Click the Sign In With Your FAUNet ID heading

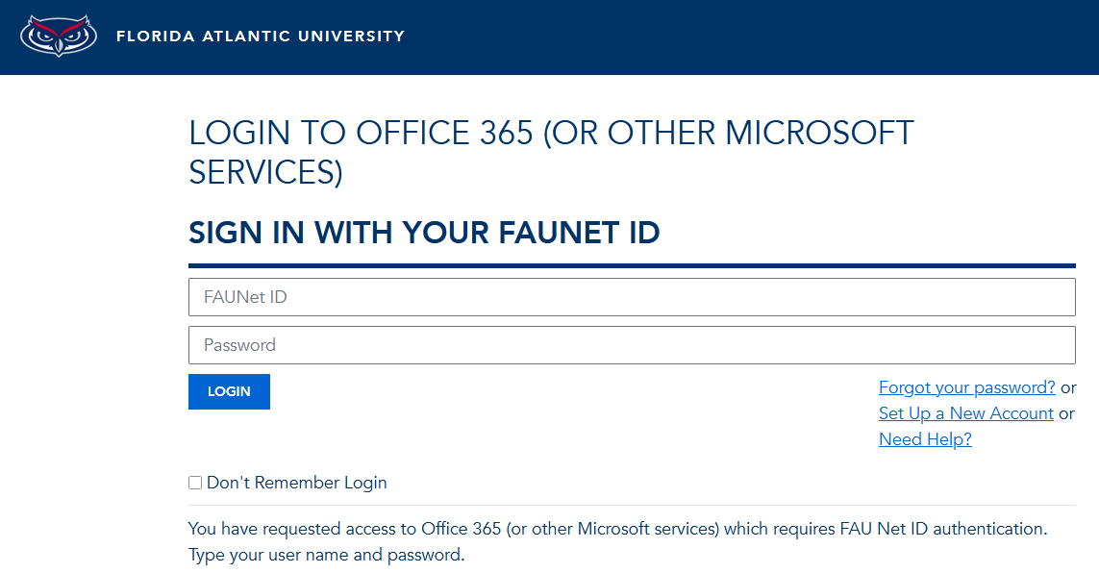click(x=424, y=233)
